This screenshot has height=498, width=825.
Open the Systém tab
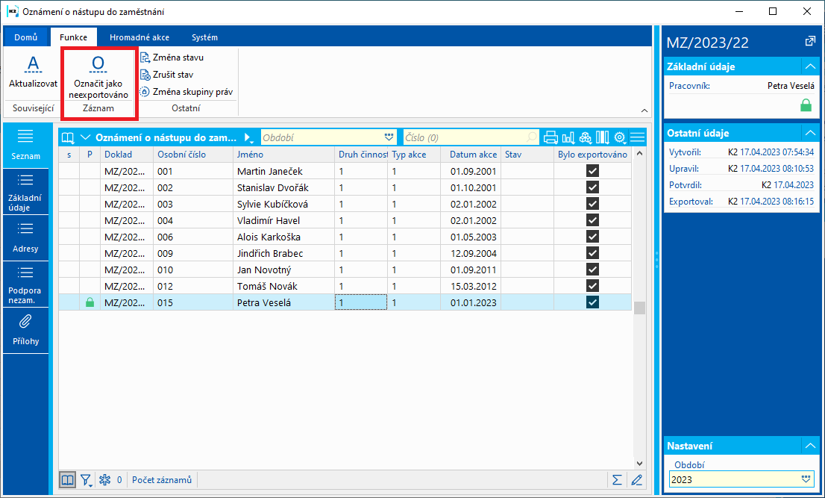click(204, 37)
